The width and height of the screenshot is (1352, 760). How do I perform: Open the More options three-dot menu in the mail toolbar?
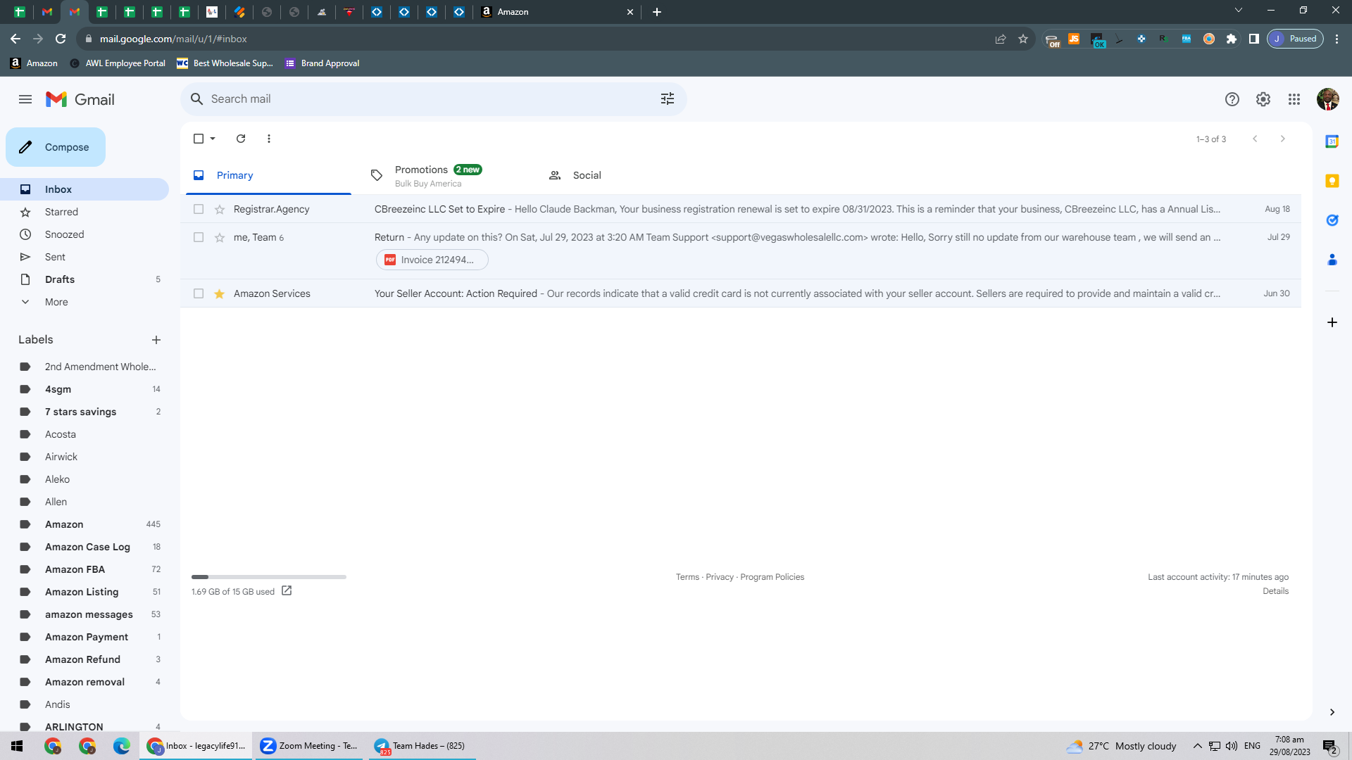click(x=269, y=139)
